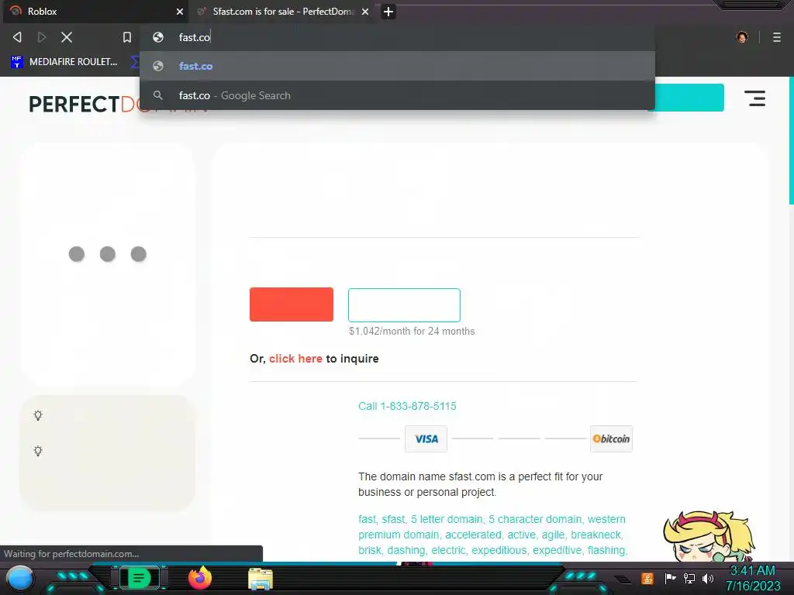Screen dimensions: 794x595
Task: Open the browser profile avatar
Action: click(742, 37)
